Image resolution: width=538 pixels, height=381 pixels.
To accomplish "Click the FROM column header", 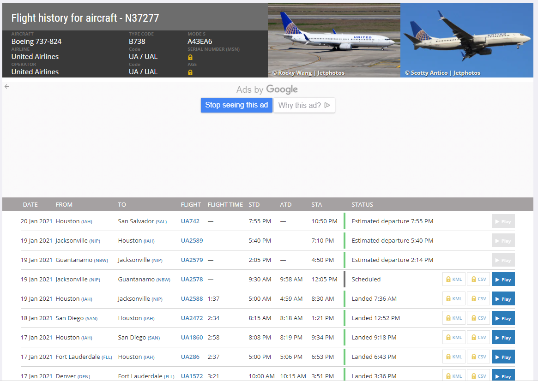I will point(64,204).
